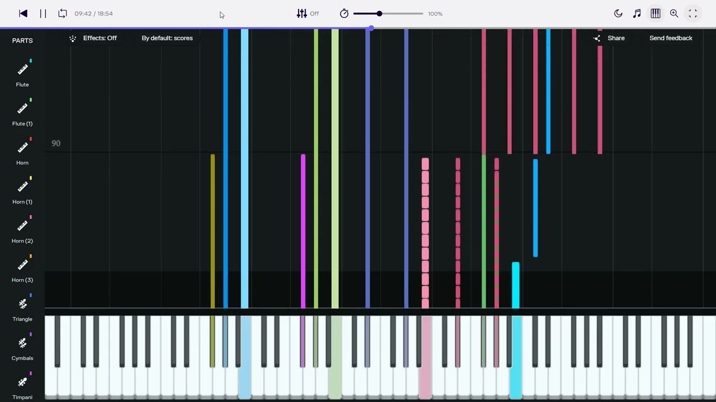Click the short cyan note bar
This screenshot has width=716, height=402.
click(516, 285)
